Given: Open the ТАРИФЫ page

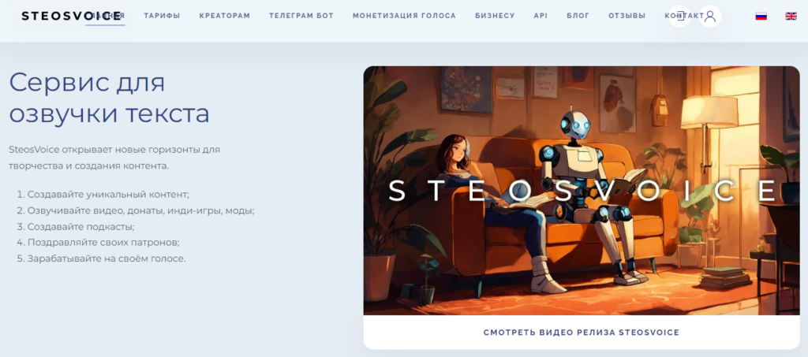Looking at the screenshot, I should click(x=162, y=16).
